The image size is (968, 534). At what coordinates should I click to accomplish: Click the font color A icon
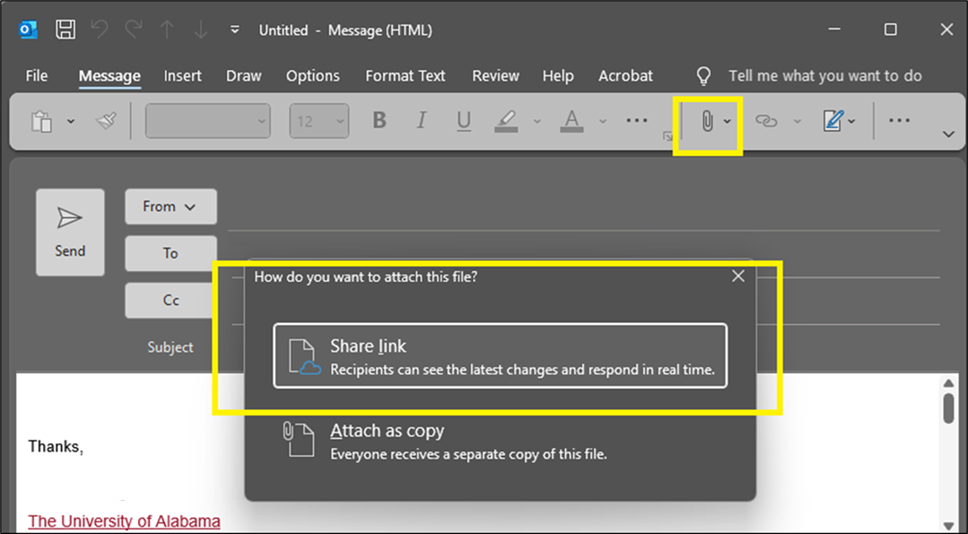point(571,120)
